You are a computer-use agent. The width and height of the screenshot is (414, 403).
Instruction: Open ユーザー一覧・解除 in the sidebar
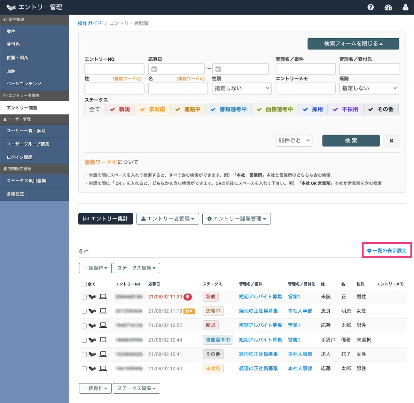pyautogui.click(x=34, y=131)
